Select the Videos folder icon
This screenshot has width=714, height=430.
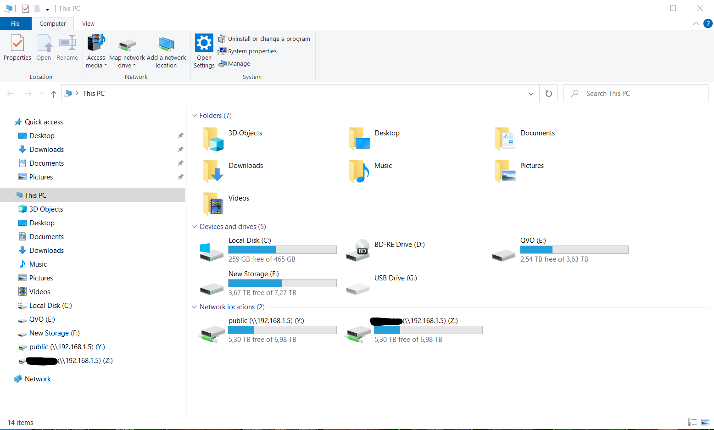pos(213,204)
